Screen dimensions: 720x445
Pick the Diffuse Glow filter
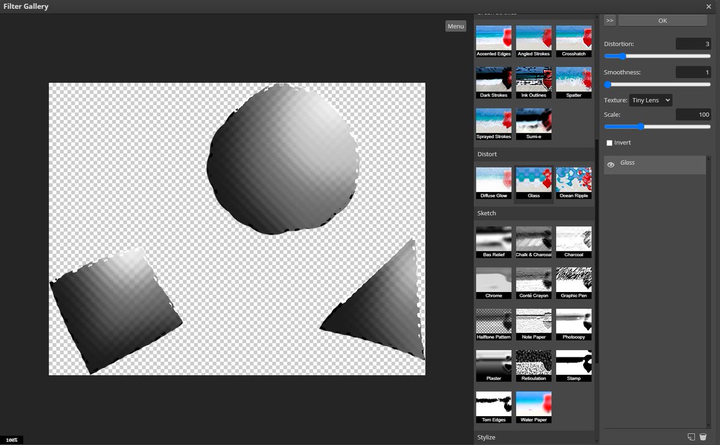(x=494, y=184)
